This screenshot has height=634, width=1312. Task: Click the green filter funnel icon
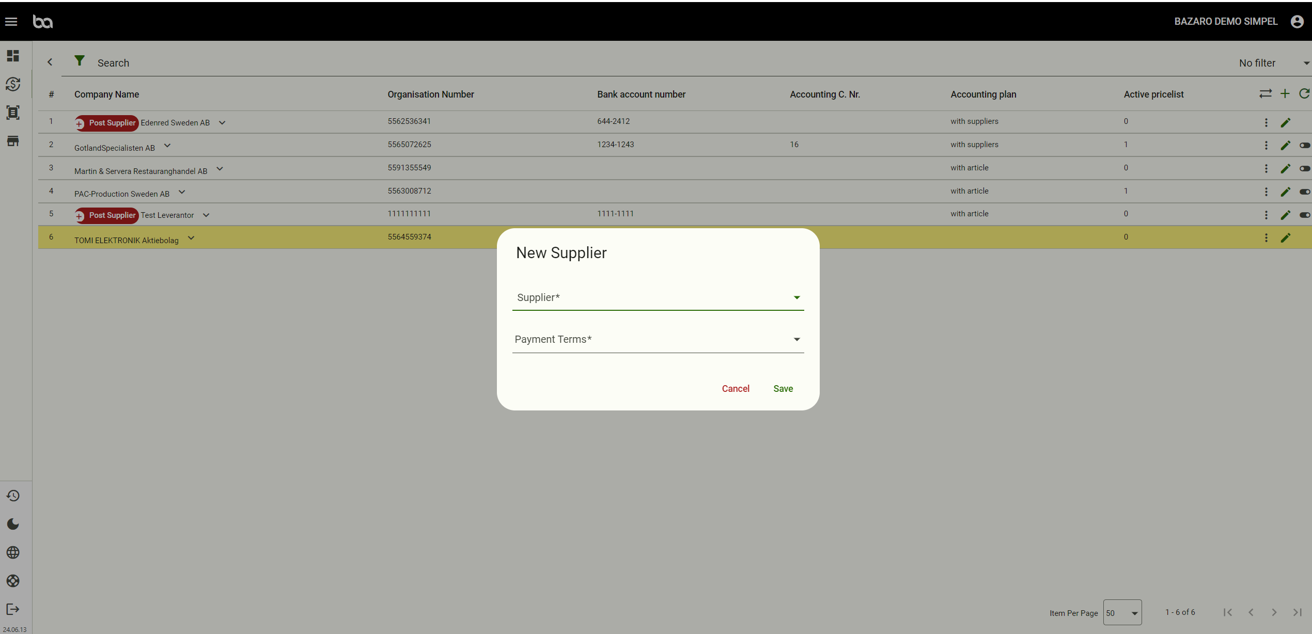pyautogui.click(x=80, y=61)
